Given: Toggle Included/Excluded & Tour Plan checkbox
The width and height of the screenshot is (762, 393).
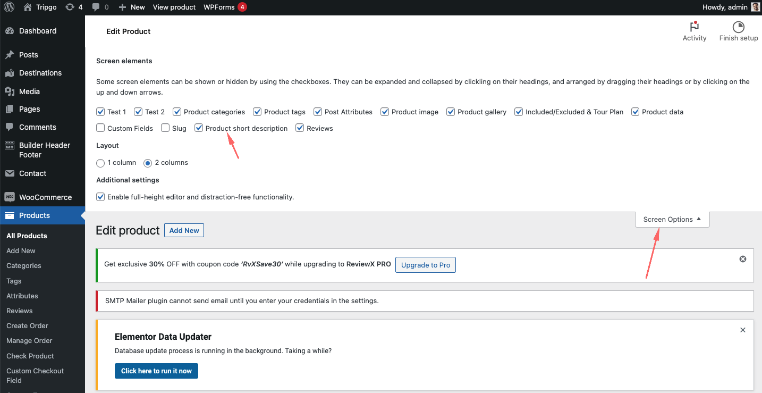Looking at the screenshot, I should click(519, 112).
